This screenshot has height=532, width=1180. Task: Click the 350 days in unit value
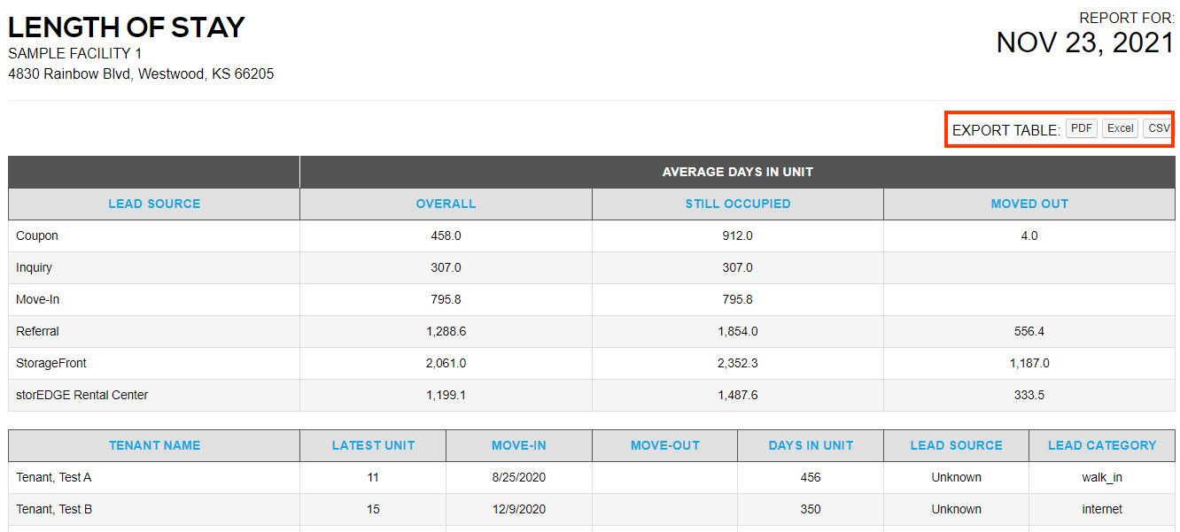click(x=811, y=510)
